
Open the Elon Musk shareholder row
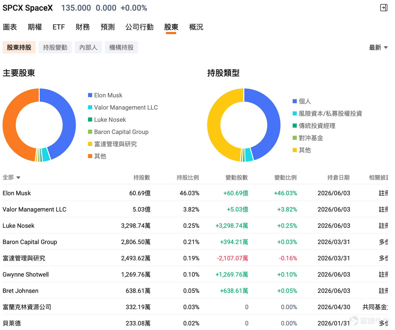click(195, 193)
